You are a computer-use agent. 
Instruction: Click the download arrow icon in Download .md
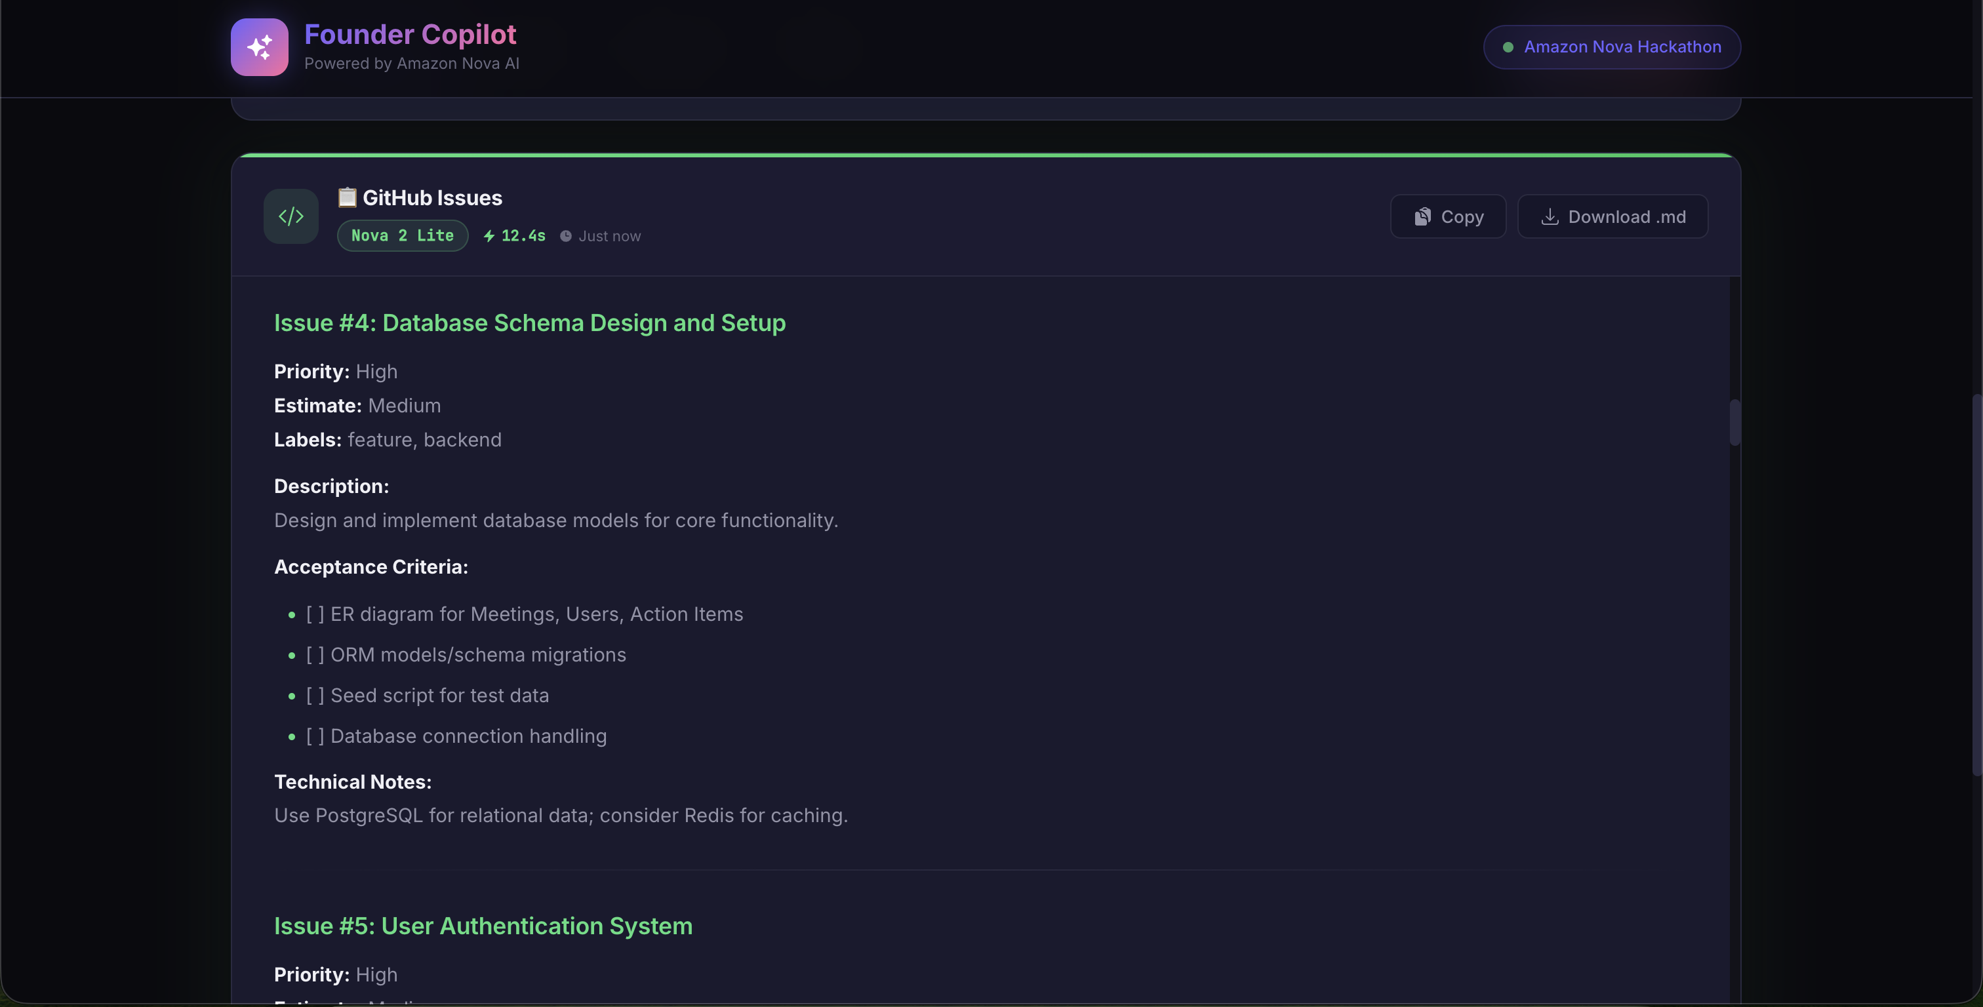pos(1550,217)
